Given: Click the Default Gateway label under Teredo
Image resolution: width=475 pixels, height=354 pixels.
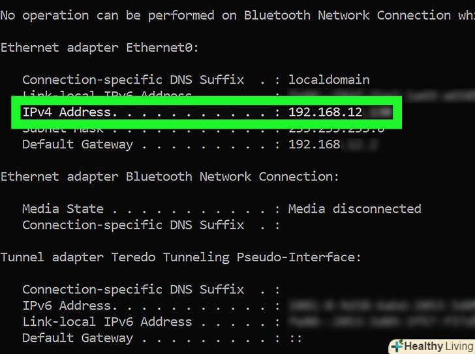Looking at the screenshot, I should pos(78,338).
